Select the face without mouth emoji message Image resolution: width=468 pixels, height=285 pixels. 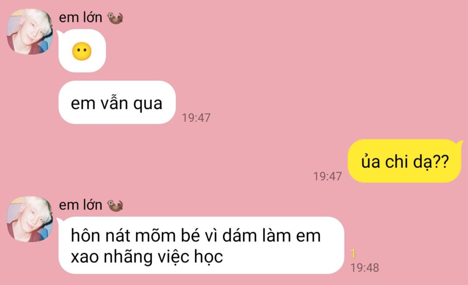pos(82,51)
